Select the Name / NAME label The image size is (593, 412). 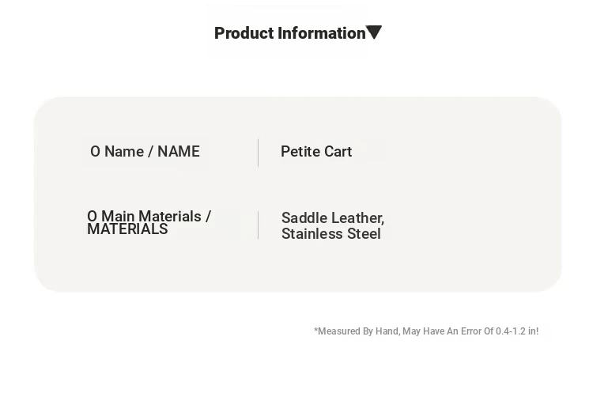point(152,151)
